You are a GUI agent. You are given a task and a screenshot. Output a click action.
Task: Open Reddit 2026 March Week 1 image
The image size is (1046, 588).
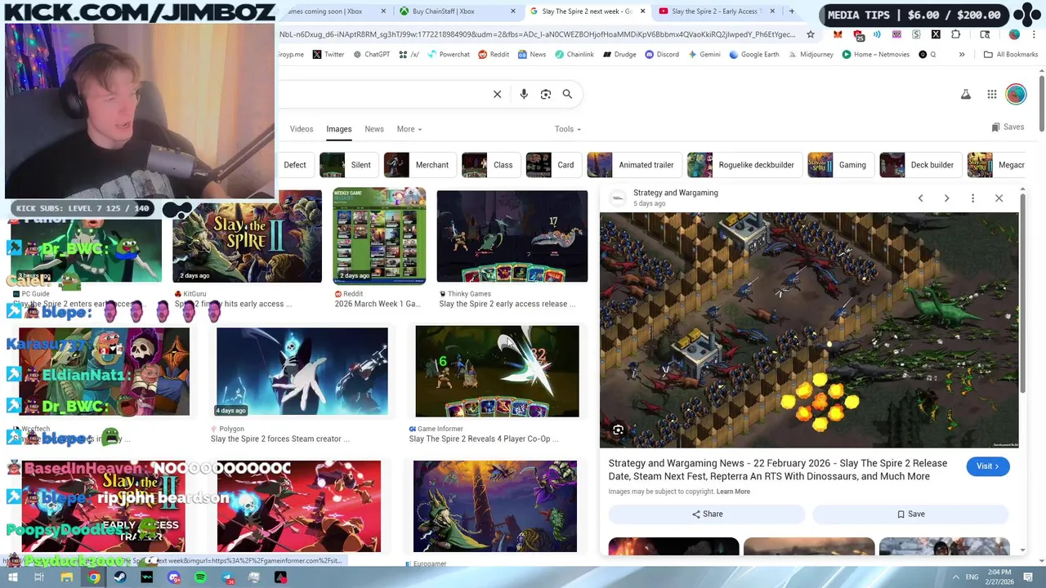tap(379, 236)
